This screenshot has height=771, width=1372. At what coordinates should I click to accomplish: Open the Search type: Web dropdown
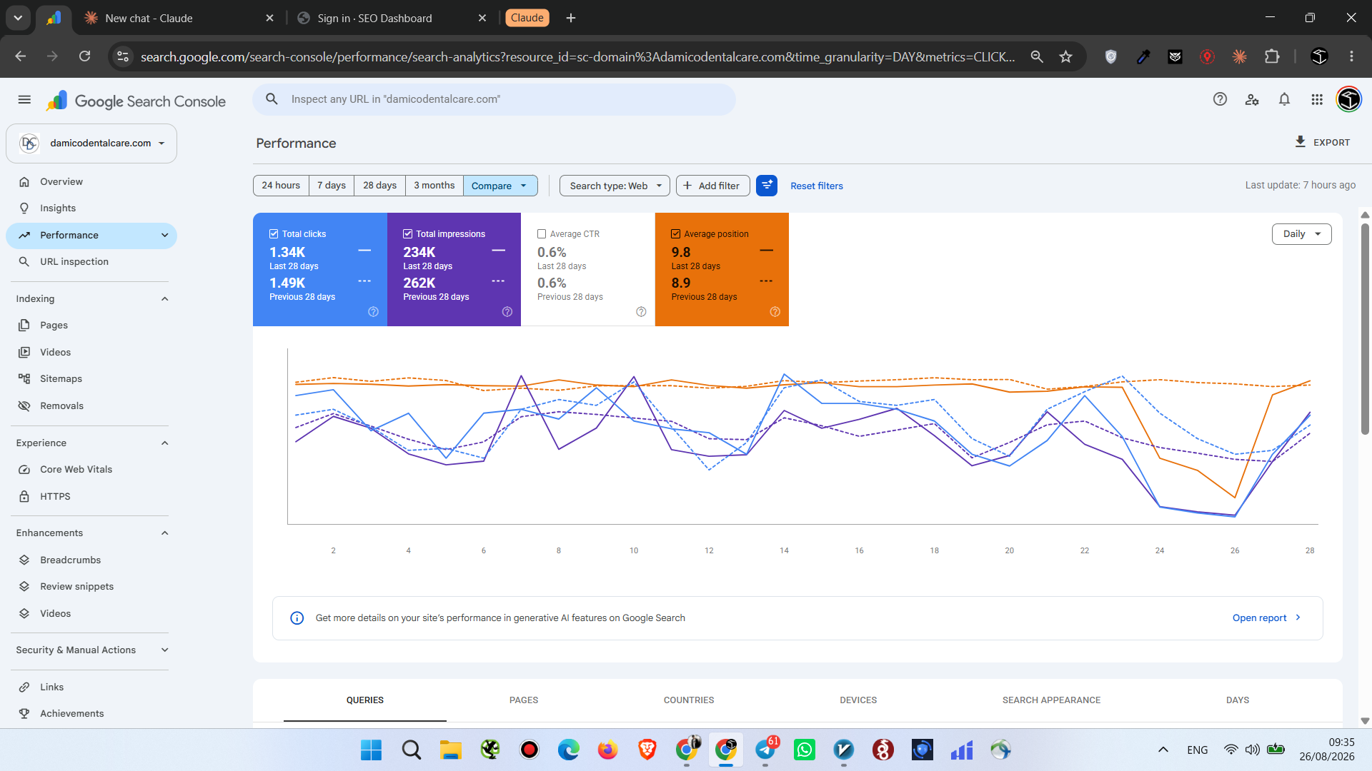[x=615, y=186]
